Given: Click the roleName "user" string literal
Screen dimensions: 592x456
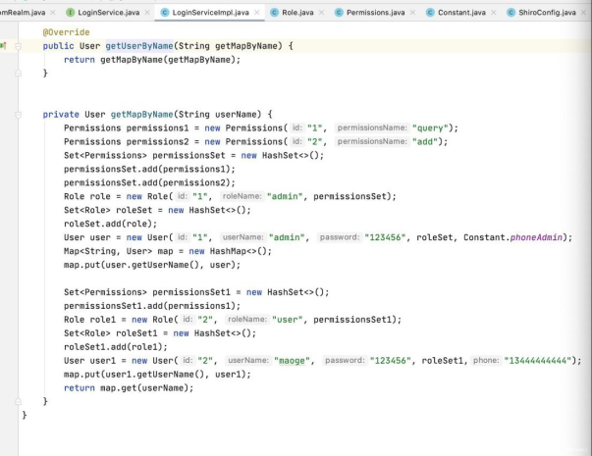Looking at the screenshot, I should [288, 320].
